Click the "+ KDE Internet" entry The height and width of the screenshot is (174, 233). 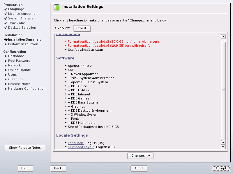(x=79, y=94)
